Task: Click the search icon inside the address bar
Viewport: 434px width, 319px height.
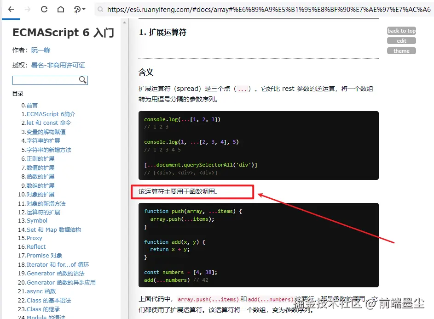Action: coord(99,8)
